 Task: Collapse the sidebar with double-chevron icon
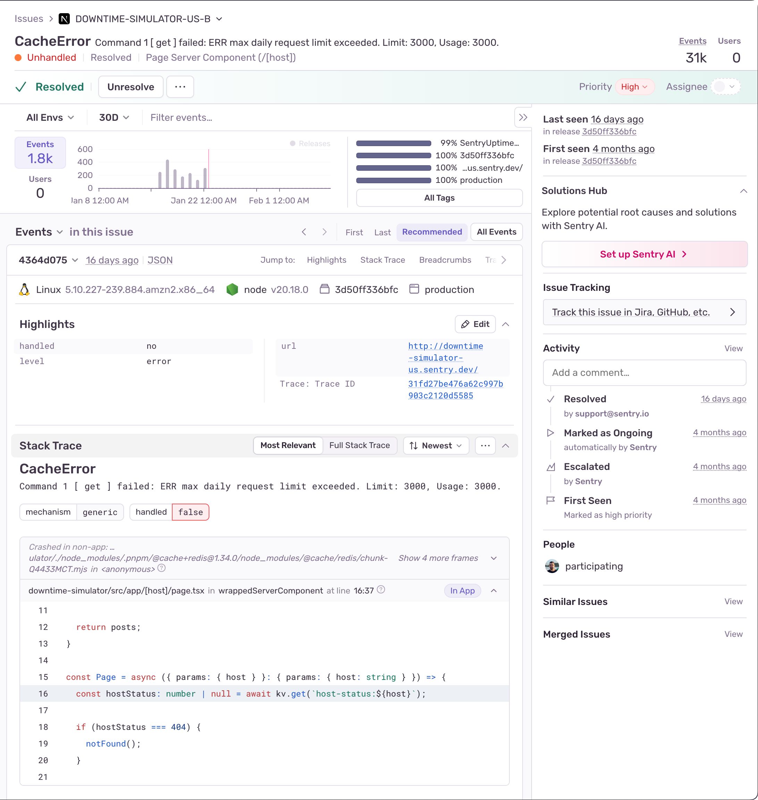pos(523,118)
